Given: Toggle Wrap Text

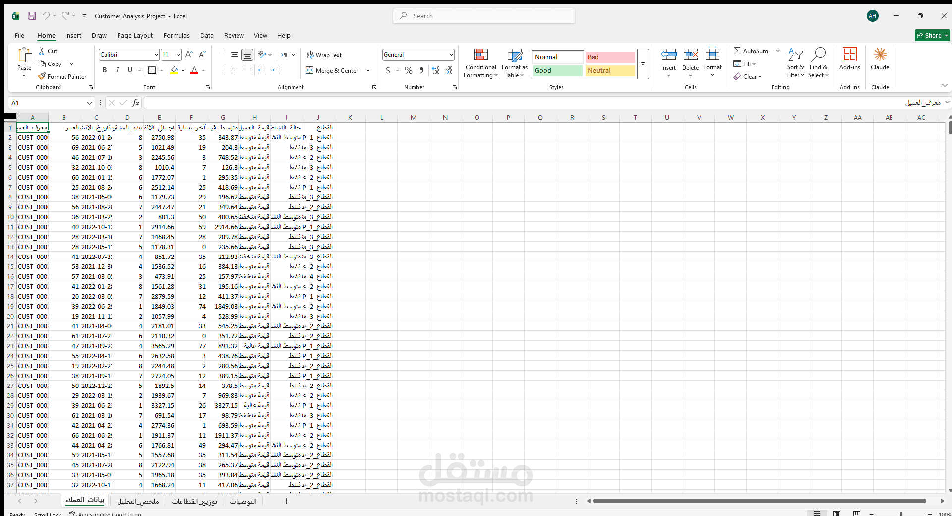Looking at the screenshot, I should [324, 55].
